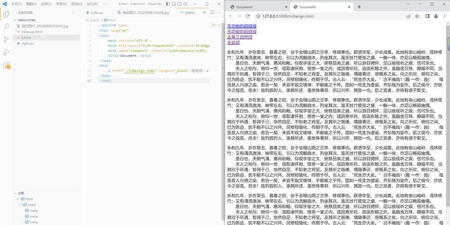Switch to the first Document tab in Chrome
Image resolution: width=450 pixels, height=225 pixels.
coord(244,7)
